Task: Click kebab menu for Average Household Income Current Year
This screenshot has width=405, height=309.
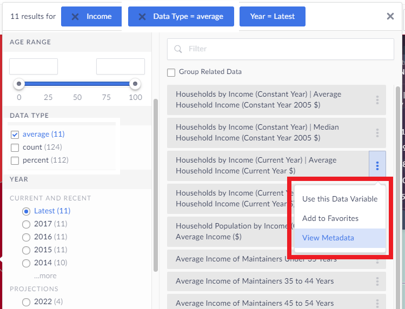Action: (x=377, y=166)
